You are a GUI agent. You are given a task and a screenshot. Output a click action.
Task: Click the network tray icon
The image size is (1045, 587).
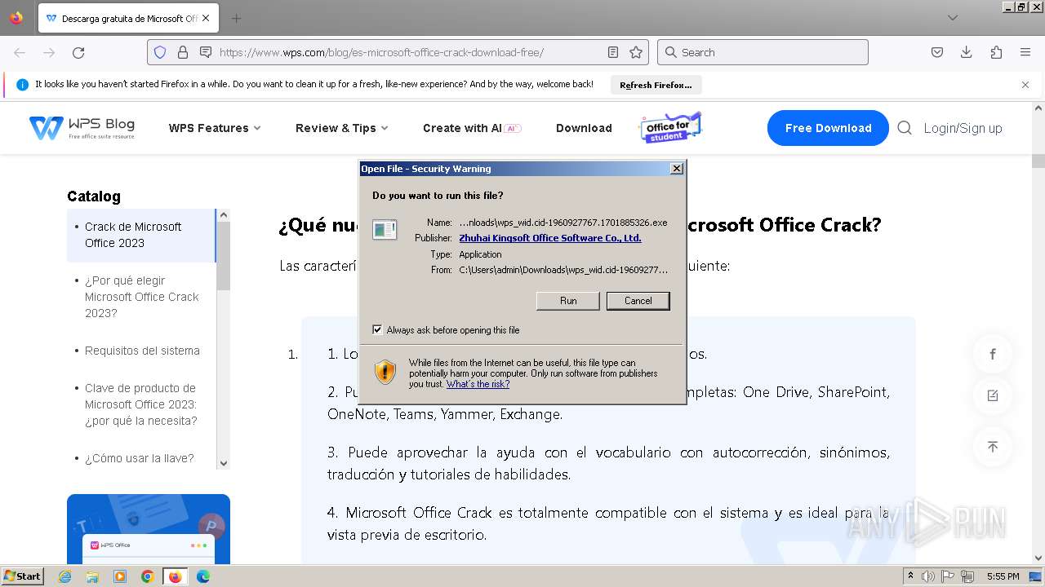point(967,576)
